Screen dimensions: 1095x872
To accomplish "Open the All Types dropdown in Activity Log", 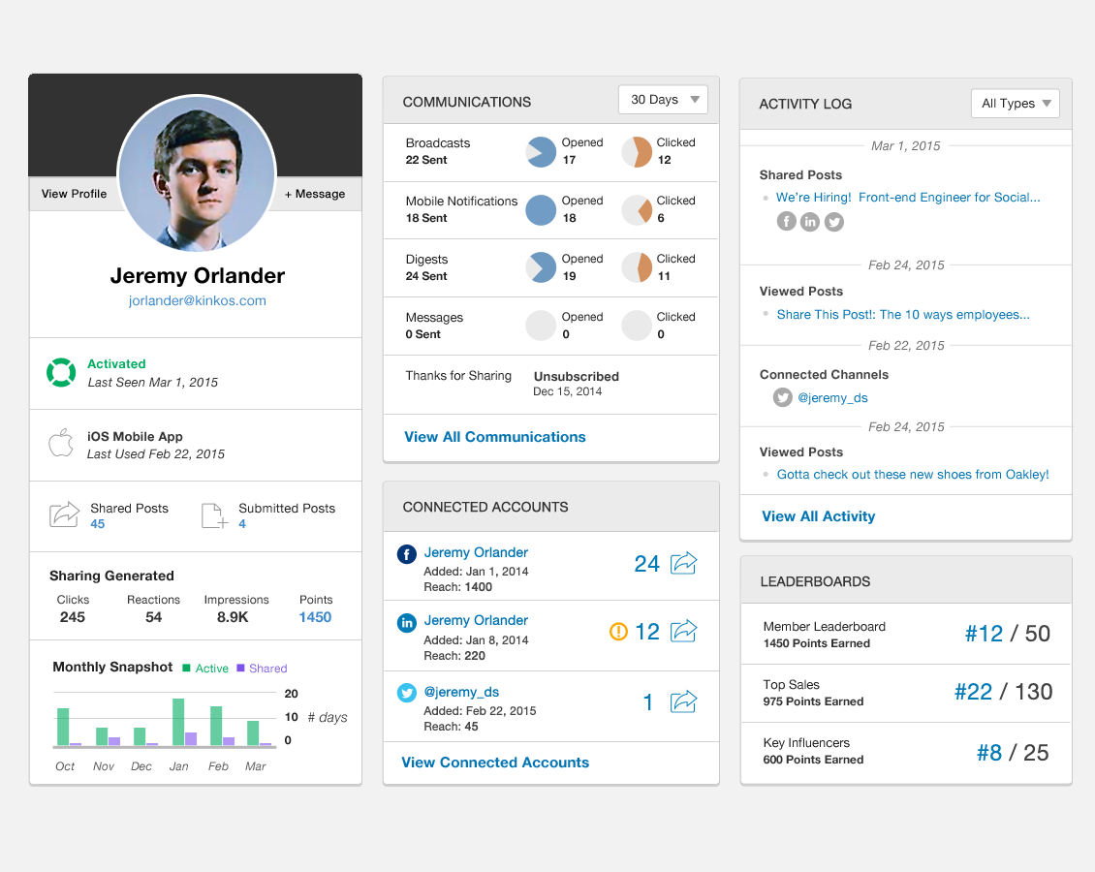I will [x=1015, y=104].
